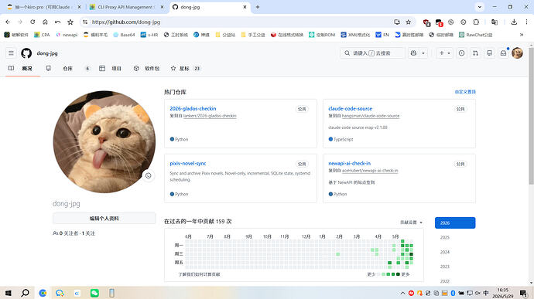The height and width of the screenshot is (299, 534).
Task: Click the browser home icon
Action: pyautogui.click(x=45, y=22)
